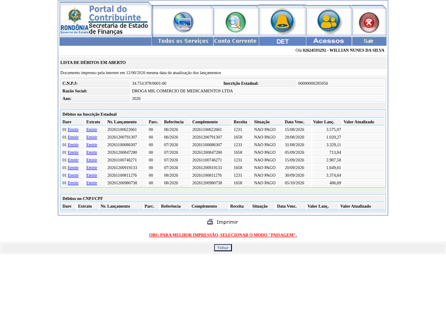The image size is (446, 336).
Task: Emit Dare for lançamento 20261100686307
Action: [73, 145]
